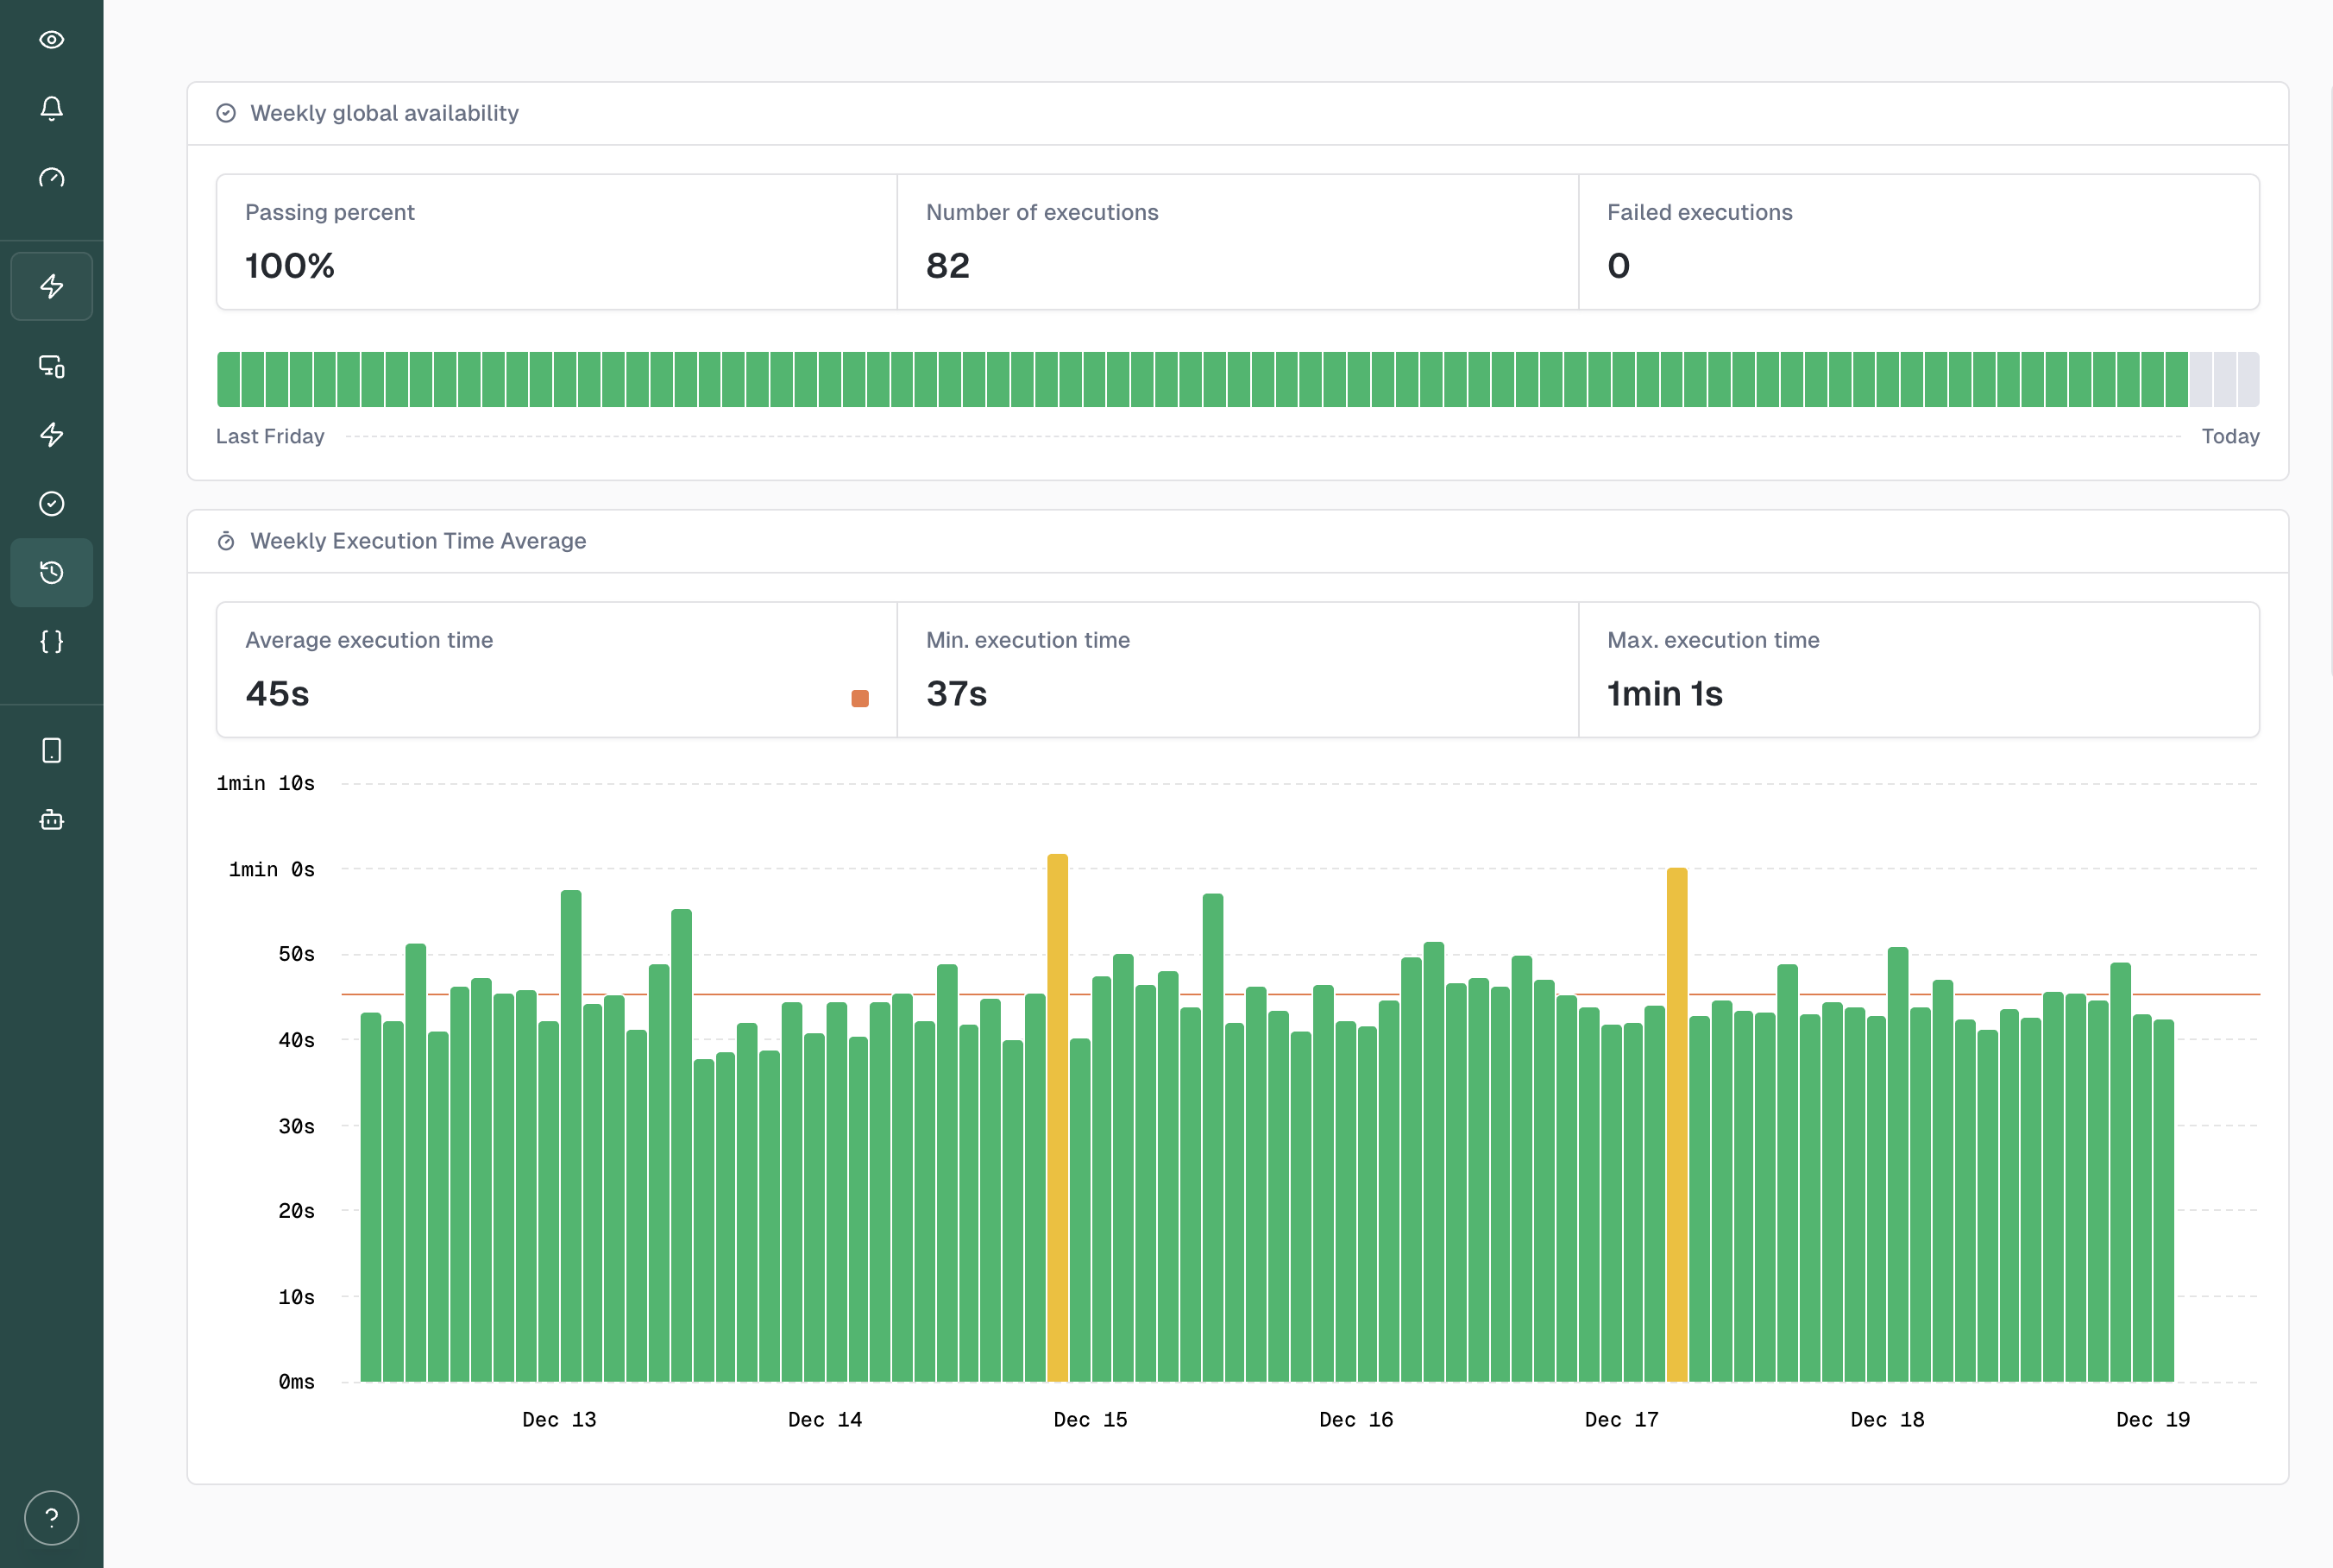Open the robot icon in the sidebar
Viewport: 2333px width, 1568px height.
tap(51, 820)
